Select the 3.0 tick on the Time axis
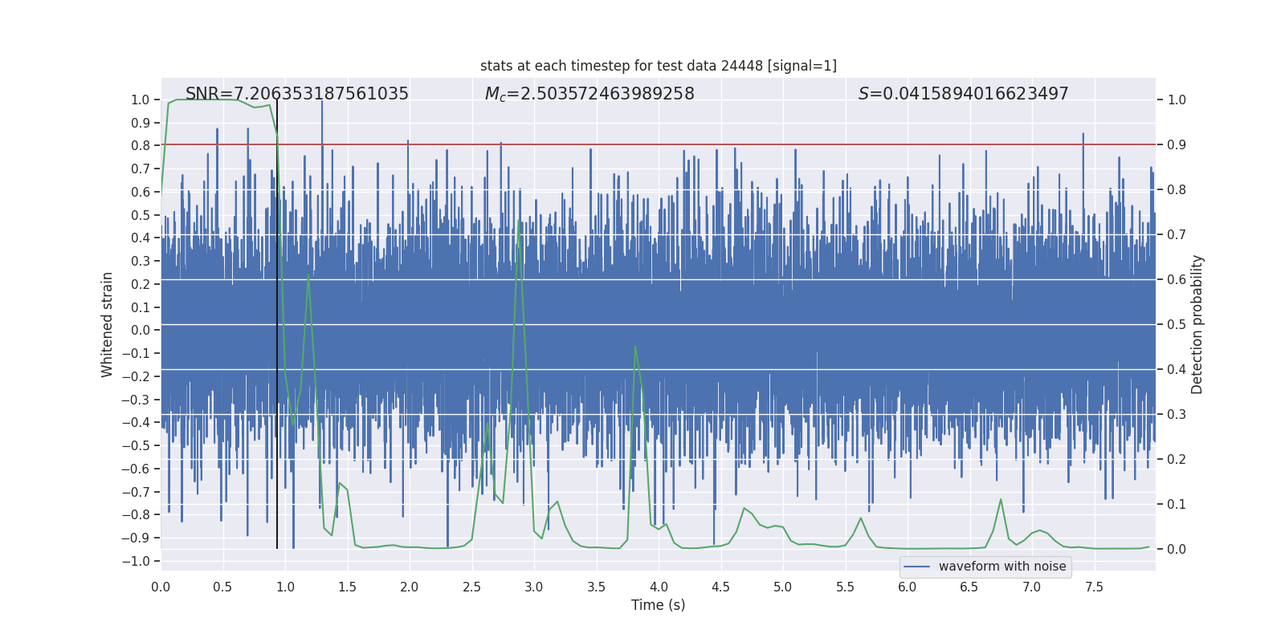This screenshot has height=642, width=1285. pos(534,587)
